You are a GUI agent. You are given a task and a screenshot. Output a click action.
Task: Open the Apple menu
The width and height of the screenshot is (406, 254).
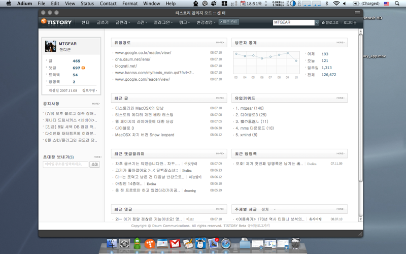coord(9,4)
